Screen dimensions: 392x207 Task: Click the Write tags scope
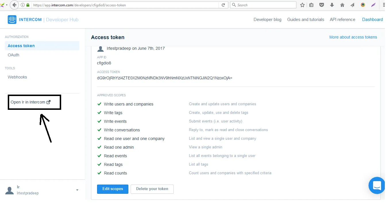coord(113,113)
